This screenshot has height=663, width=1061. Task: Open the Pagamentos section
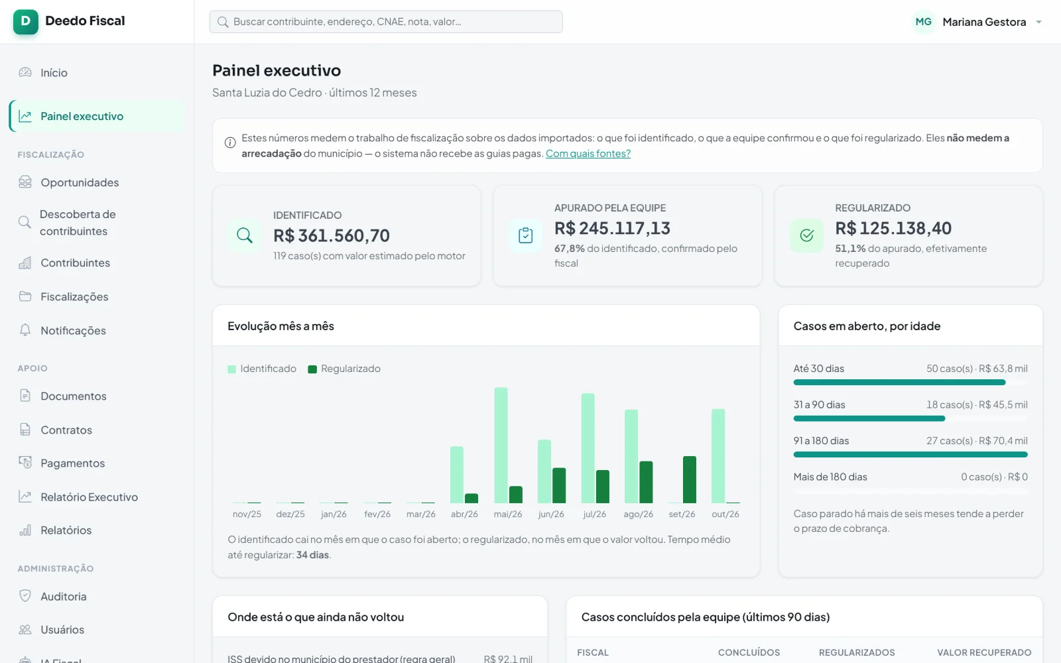click(x=97, y=463)
